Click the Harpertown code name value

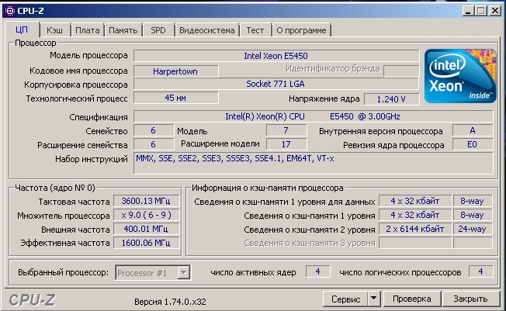[176, 71]
